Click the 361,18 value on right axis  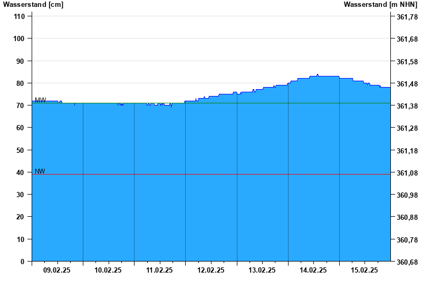(407, 151)
